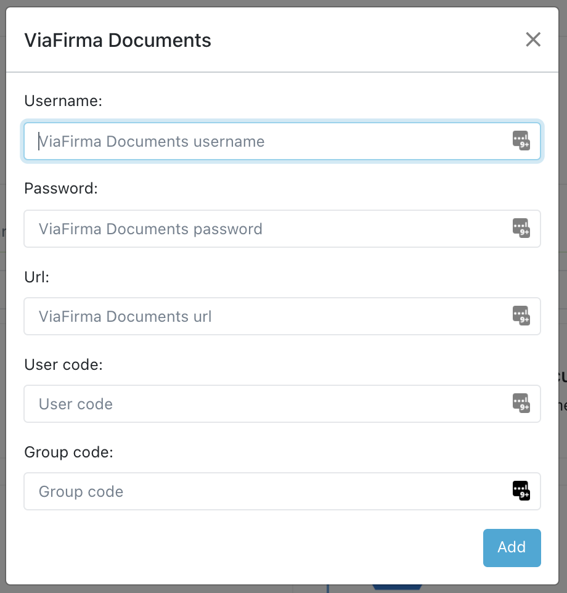Click password manager icon in User code field

click(521, 404)
